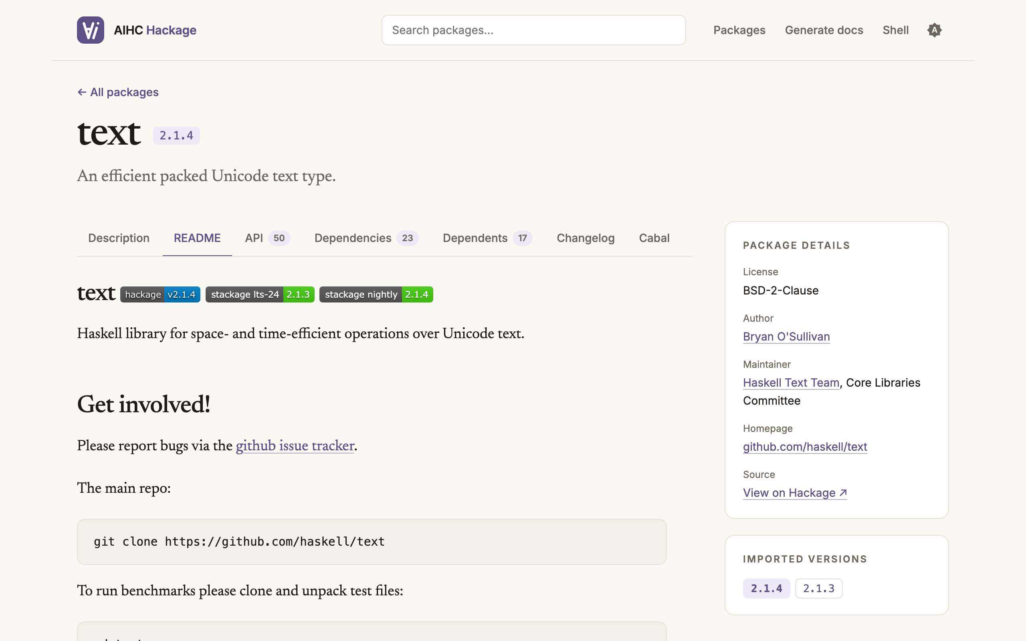Open the API tab
Screen dimensions: 1026x641
[268, 238]
